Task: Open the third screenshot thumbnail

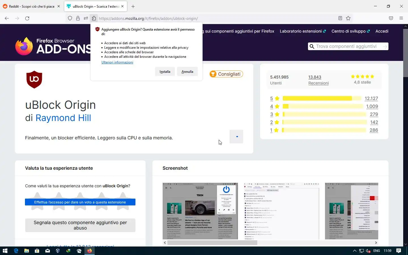Action: pyautogui.click(x=352, y=211)
